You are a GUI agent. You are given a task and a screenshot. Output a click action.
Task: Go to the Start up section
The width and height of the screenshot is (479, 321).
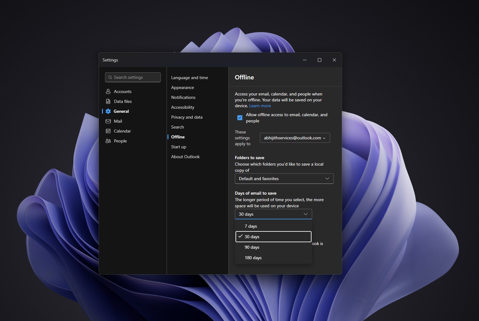click(179, 147)
